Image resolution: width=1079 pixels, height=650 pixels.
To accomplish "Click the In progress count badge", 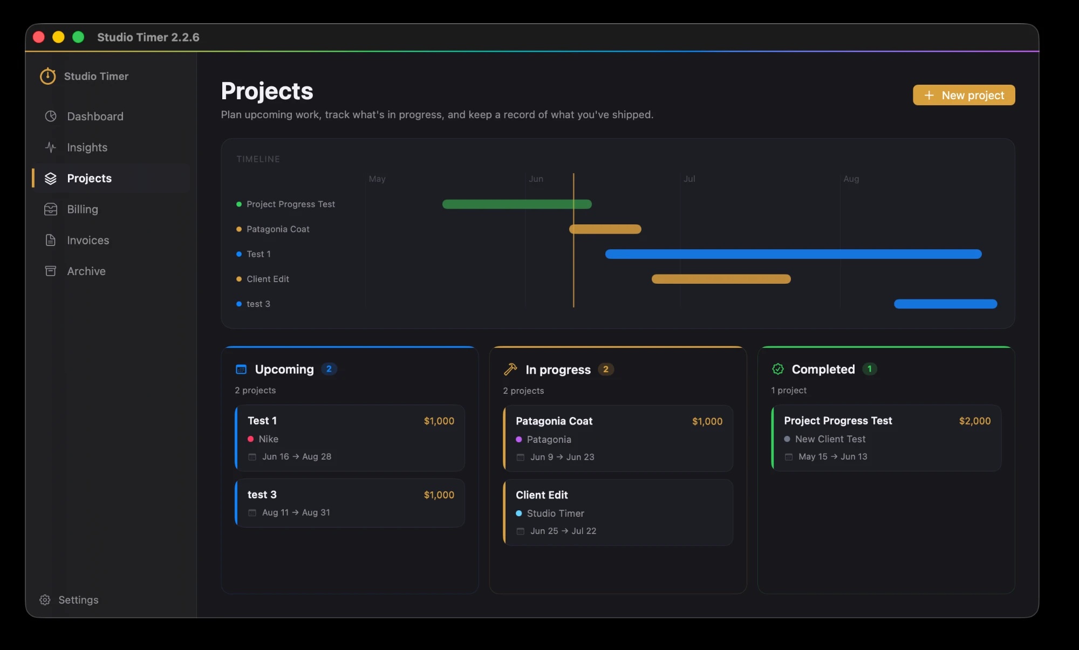I will click(x=606, y=370).
